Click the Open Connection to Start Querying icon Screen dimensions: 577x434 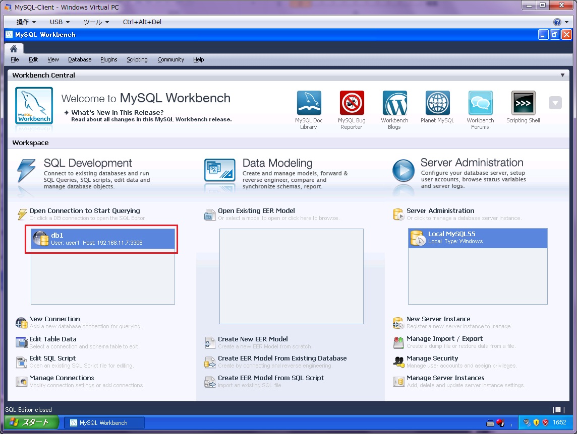point(22,214)
